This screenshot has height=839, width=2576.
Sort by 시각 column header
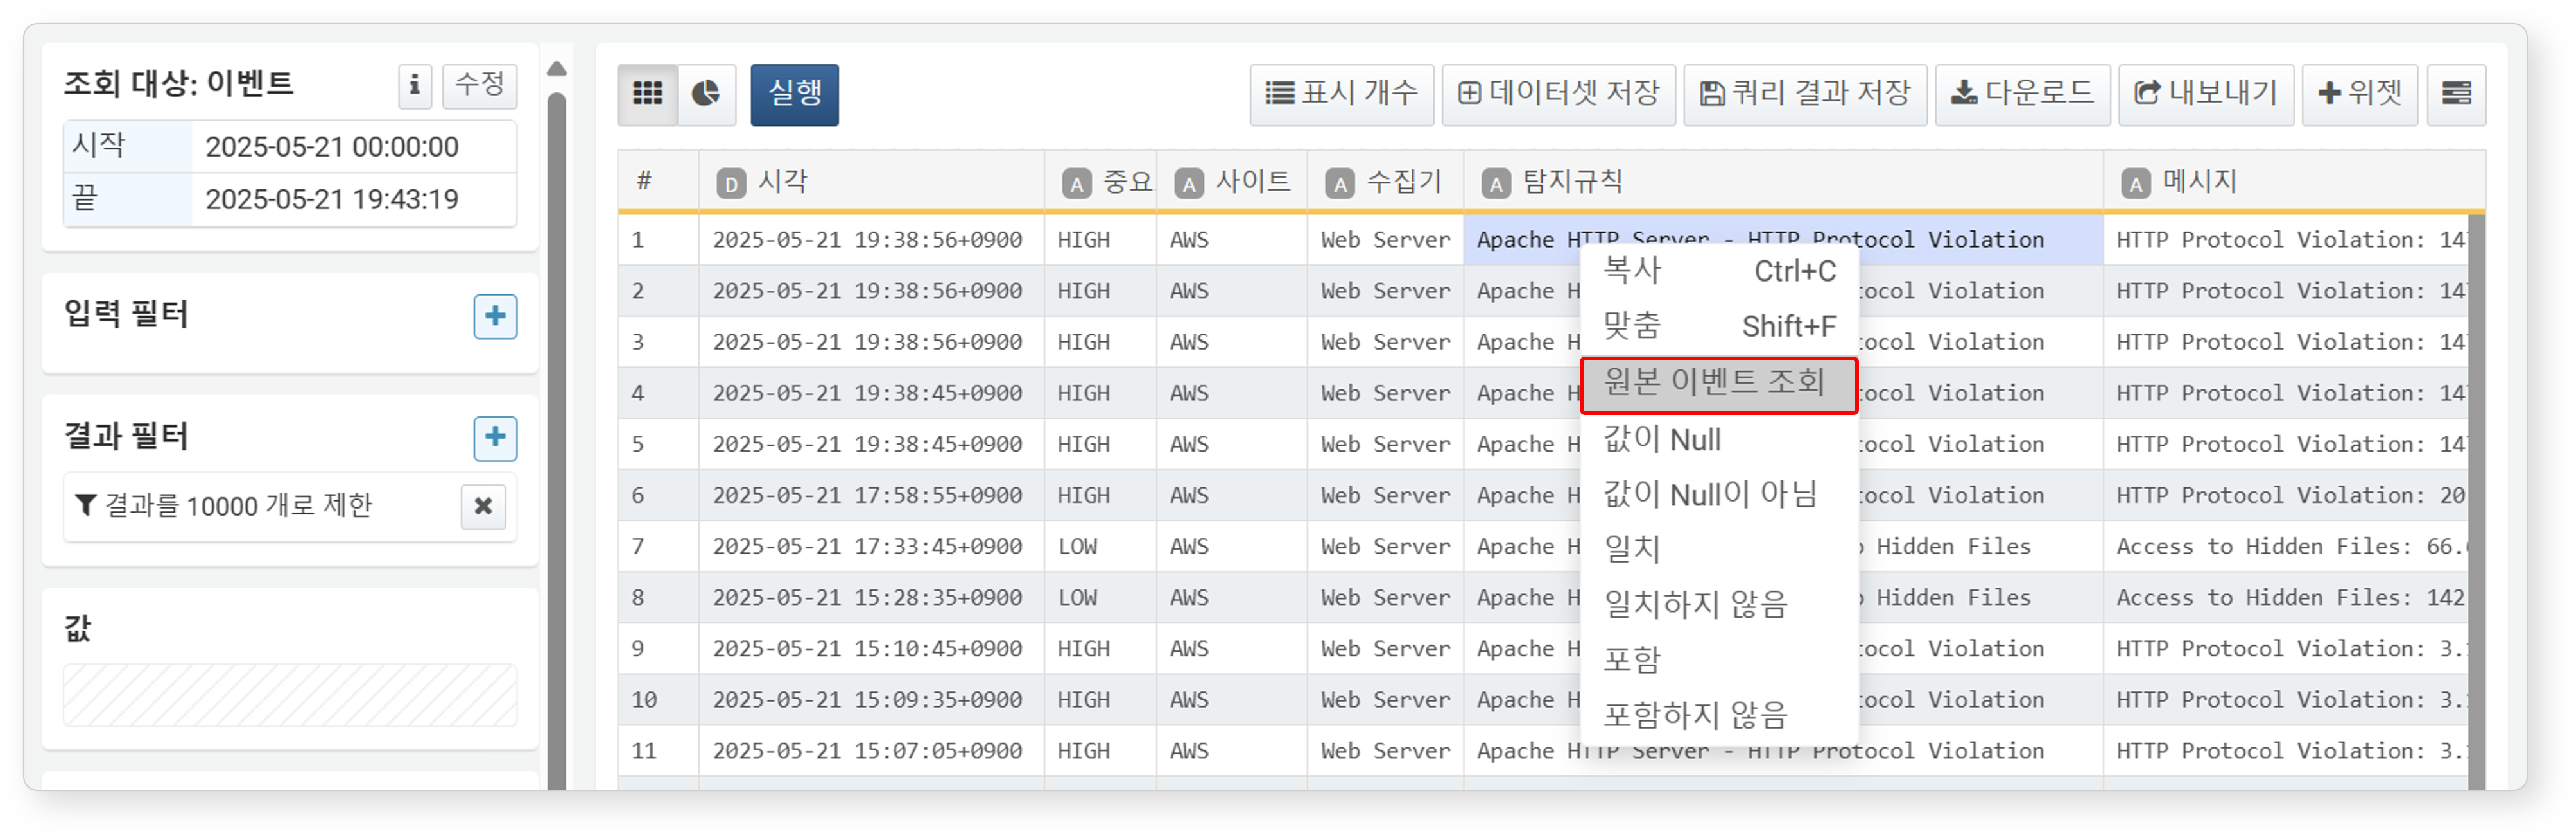[x=871, y=182]
